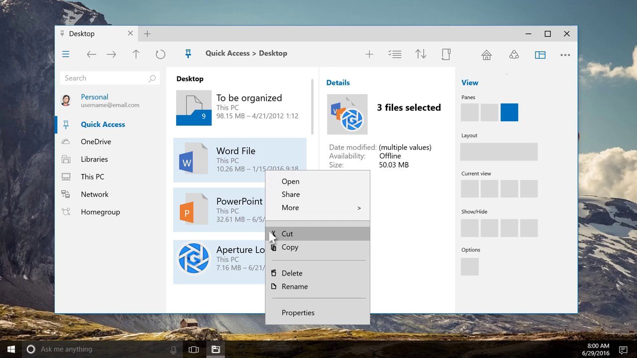Choose Copy from the context menu
This screenshot has height=358, width=637.
pos(318,247)
